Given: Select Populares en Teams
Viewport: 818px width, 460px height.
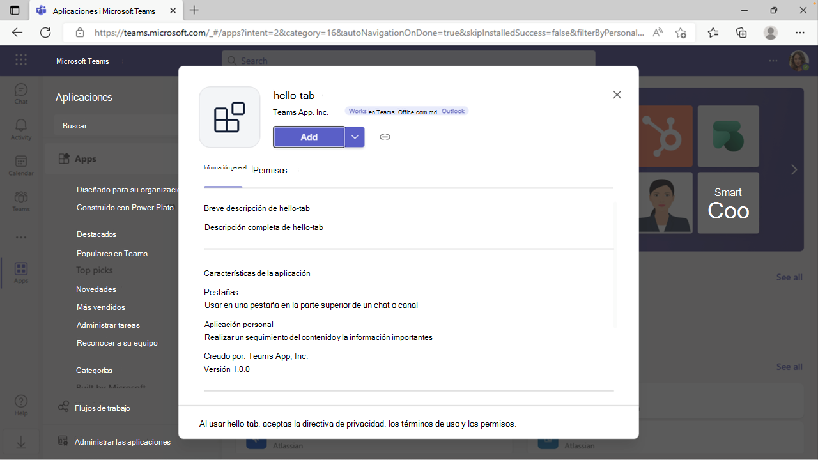Looking at the screenshot, I should tap(112, 254).
